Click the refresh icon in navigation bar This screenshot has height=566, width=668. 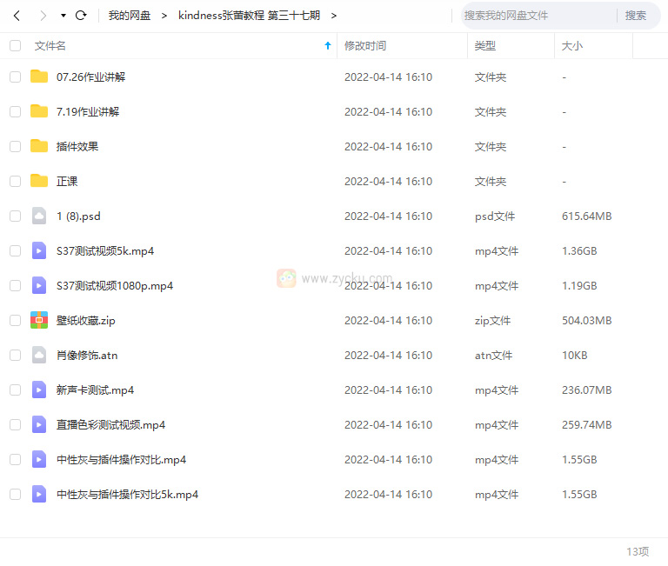tap(81, 16)
